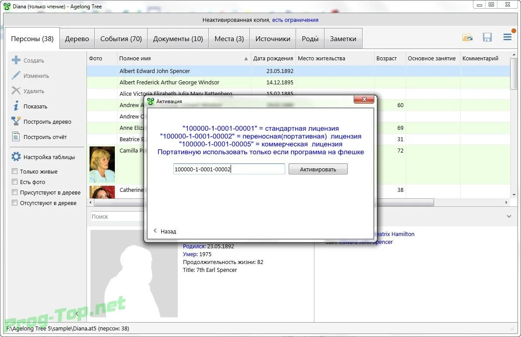Open the Hamilton person link
521x337 pixels.
click(395, 234)
